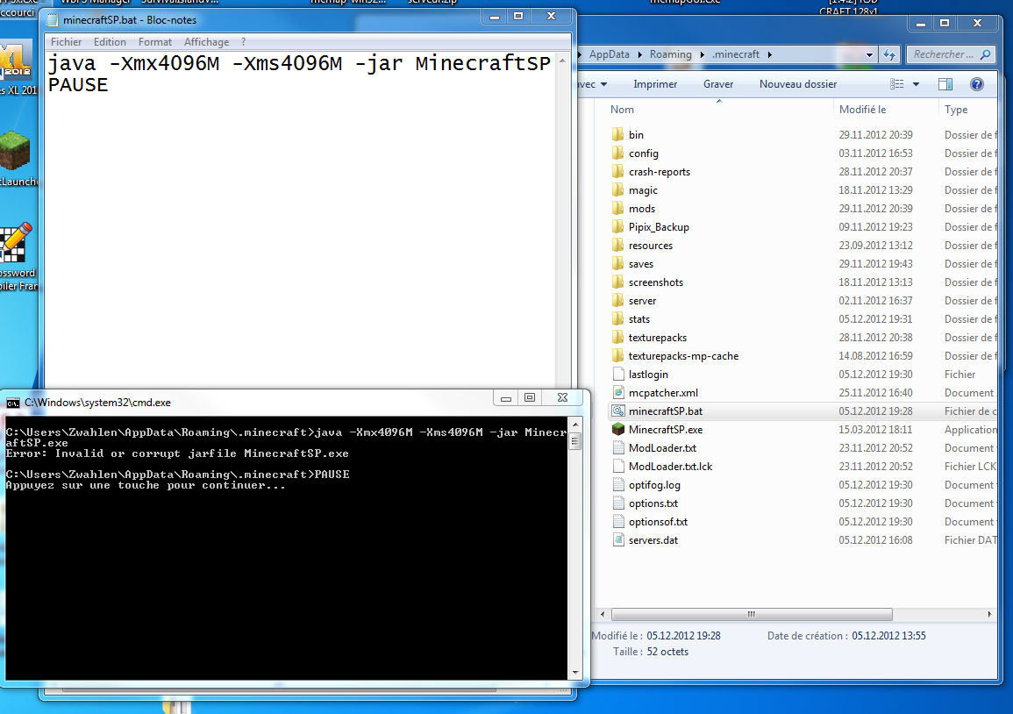The image size is (1013, 714).
Task: Click the cmd.exe scrollbar up arrow
Action: (575, 425)
